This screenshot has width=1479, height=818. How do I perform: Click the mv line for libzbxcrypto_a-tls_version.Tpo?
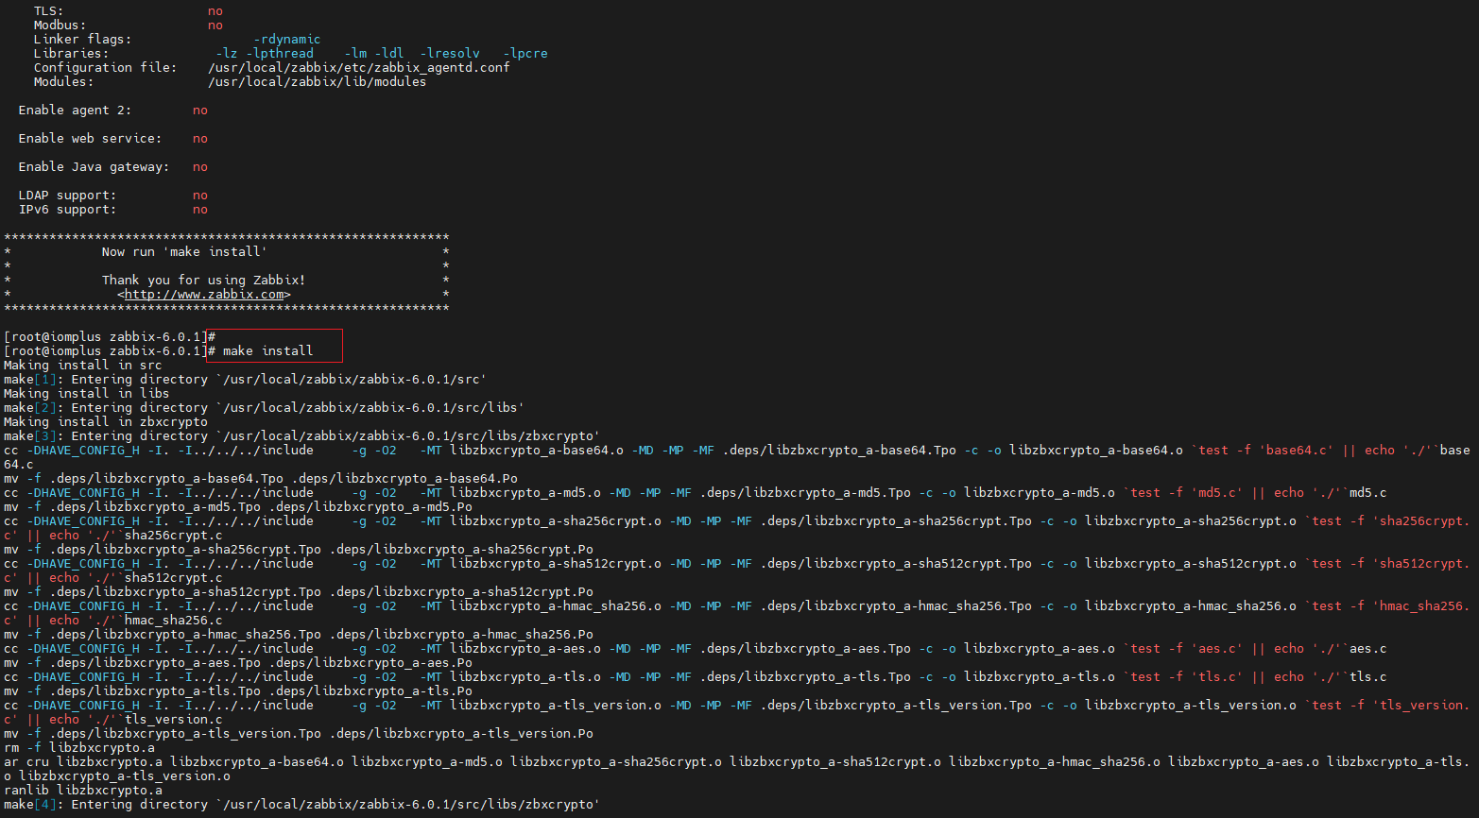point(299,734)
